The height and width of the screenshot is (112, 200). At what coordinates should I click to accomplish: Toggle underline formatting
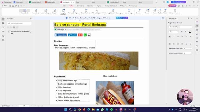pyautogui.click(x=178, y=37)
